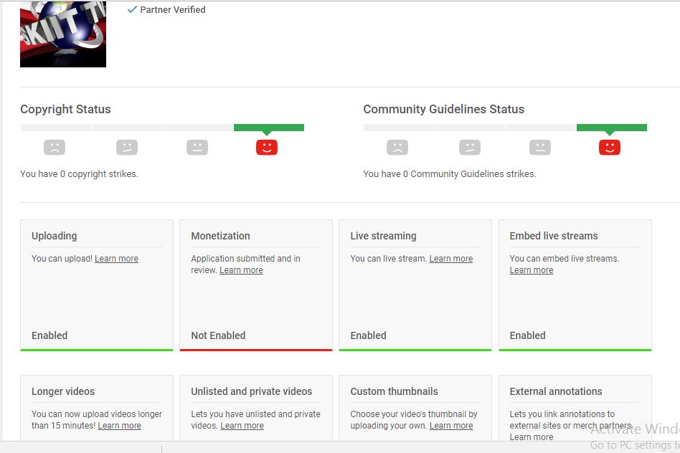Open Learn more link in Longer videos card
The height and width of the screenshot is (453, 680).
point(119,426)
